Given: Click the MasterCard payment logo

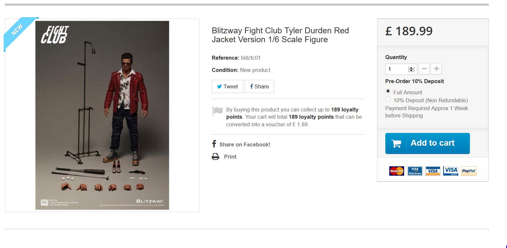Looking at the screenshot, I should point(397,171).
